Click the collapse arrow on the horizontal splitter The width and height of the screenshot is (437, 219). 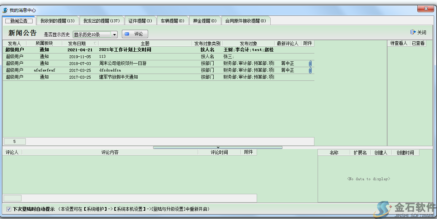pyautogui.click(x=218, y=147)
